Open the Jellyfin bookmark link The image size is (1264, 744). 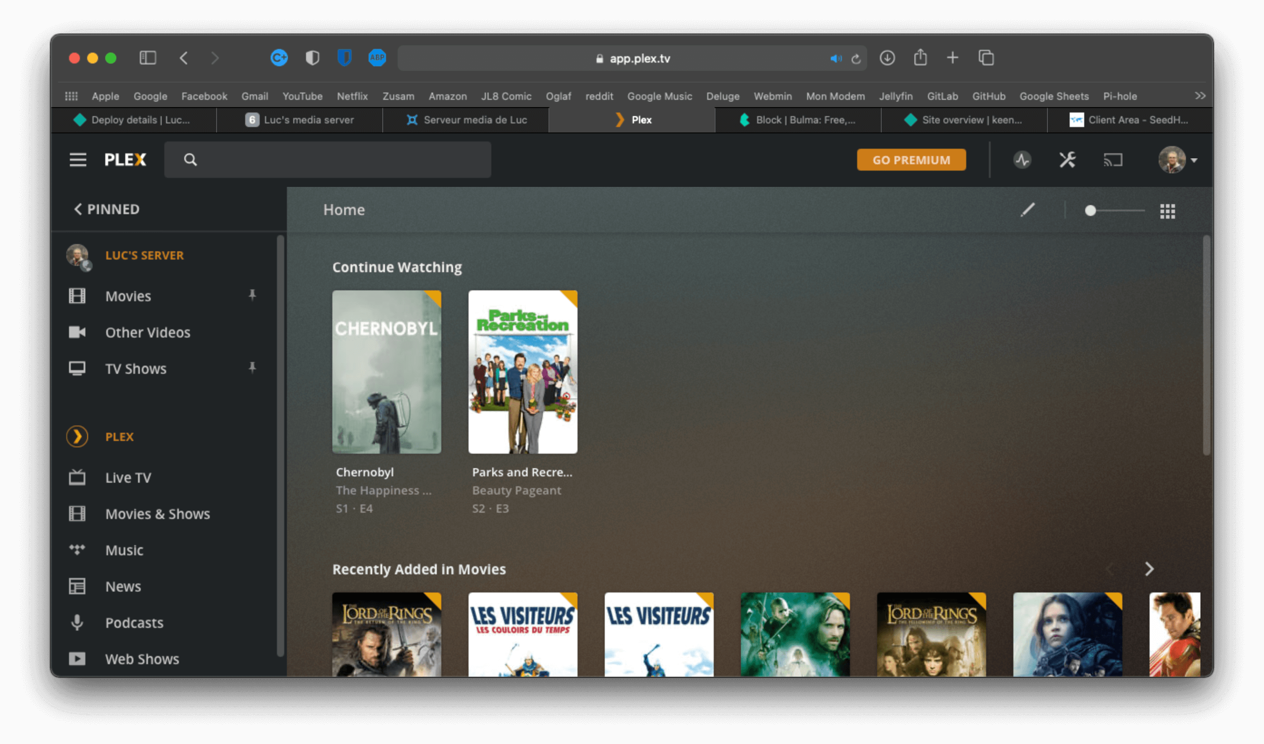coord(895,96)
